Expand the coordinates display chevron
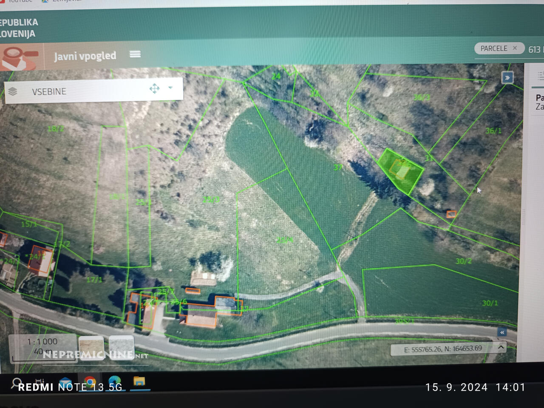This screenshot has height=408, width=544. (501, 347)
